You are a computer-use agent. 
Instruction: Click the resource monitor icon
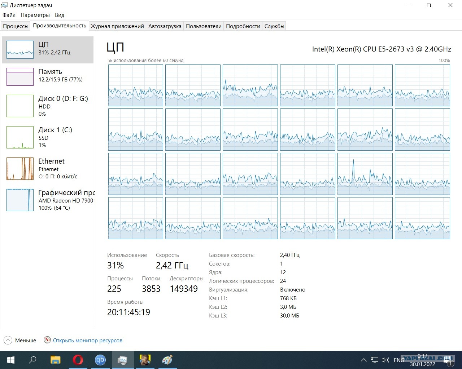[47, 340]
